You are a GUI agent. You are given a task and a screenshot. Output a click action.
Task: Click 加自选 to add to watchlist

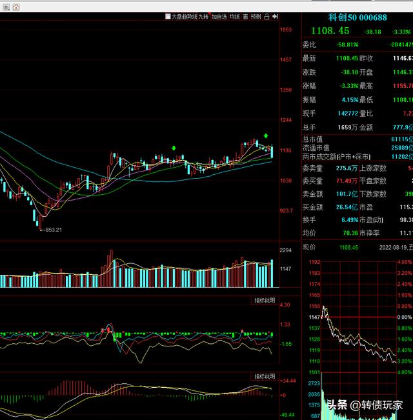219,17
